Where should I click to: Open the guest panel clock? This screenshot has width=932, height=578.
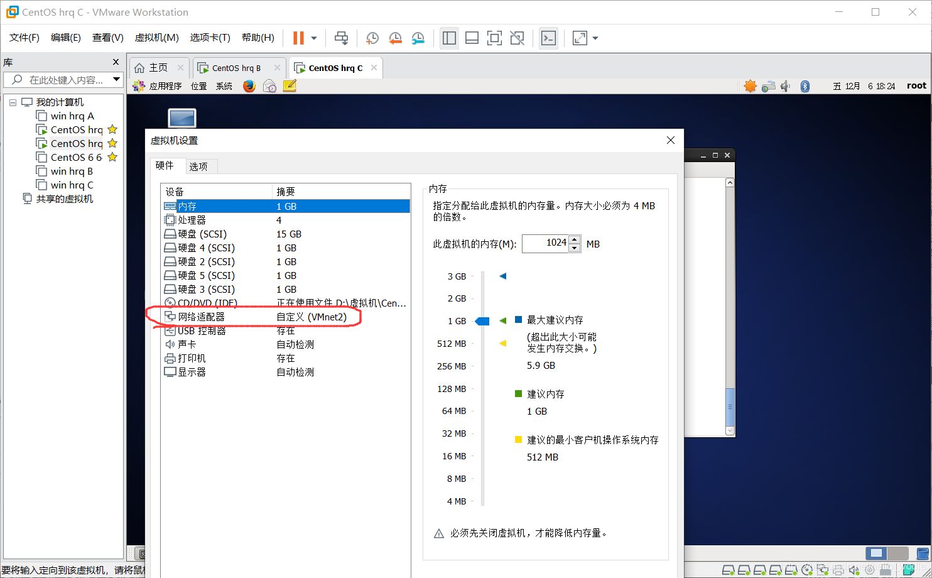point(864,86)
